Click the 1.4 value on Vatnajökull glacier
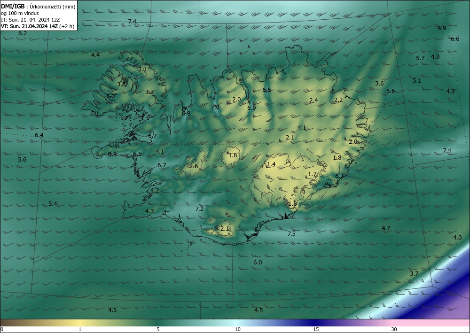This screenshot has width=470, height=333. (271, 164)
